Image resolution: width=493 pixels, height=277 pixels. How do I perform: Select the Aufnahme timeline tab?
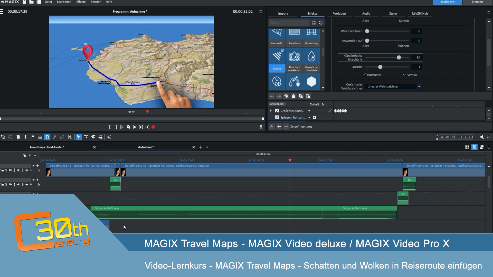click(x=145, y=147)
